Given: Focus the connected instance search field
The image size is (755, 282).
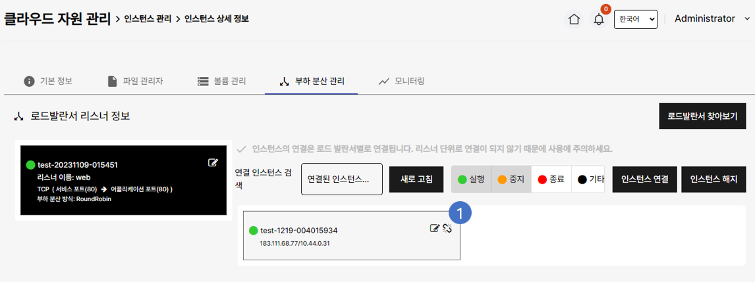Looking at the screenshot, I should [x=341, y=179].
